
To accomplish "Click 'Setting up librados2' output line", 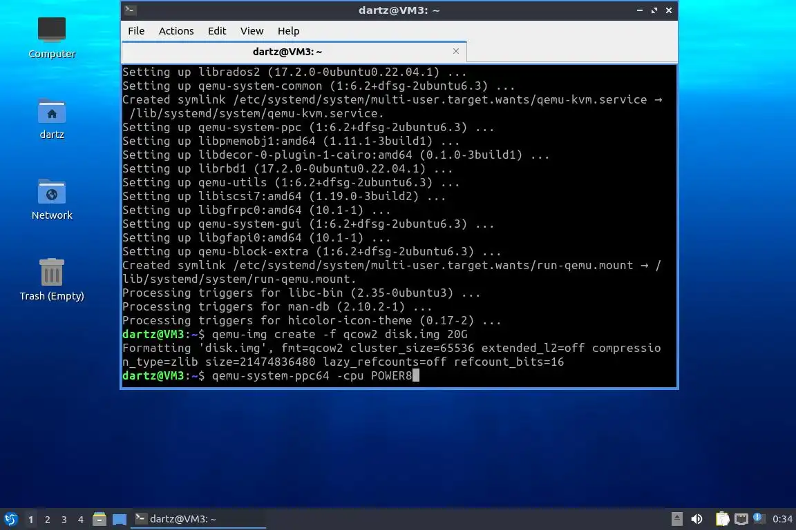I will [x=294, y=72].
